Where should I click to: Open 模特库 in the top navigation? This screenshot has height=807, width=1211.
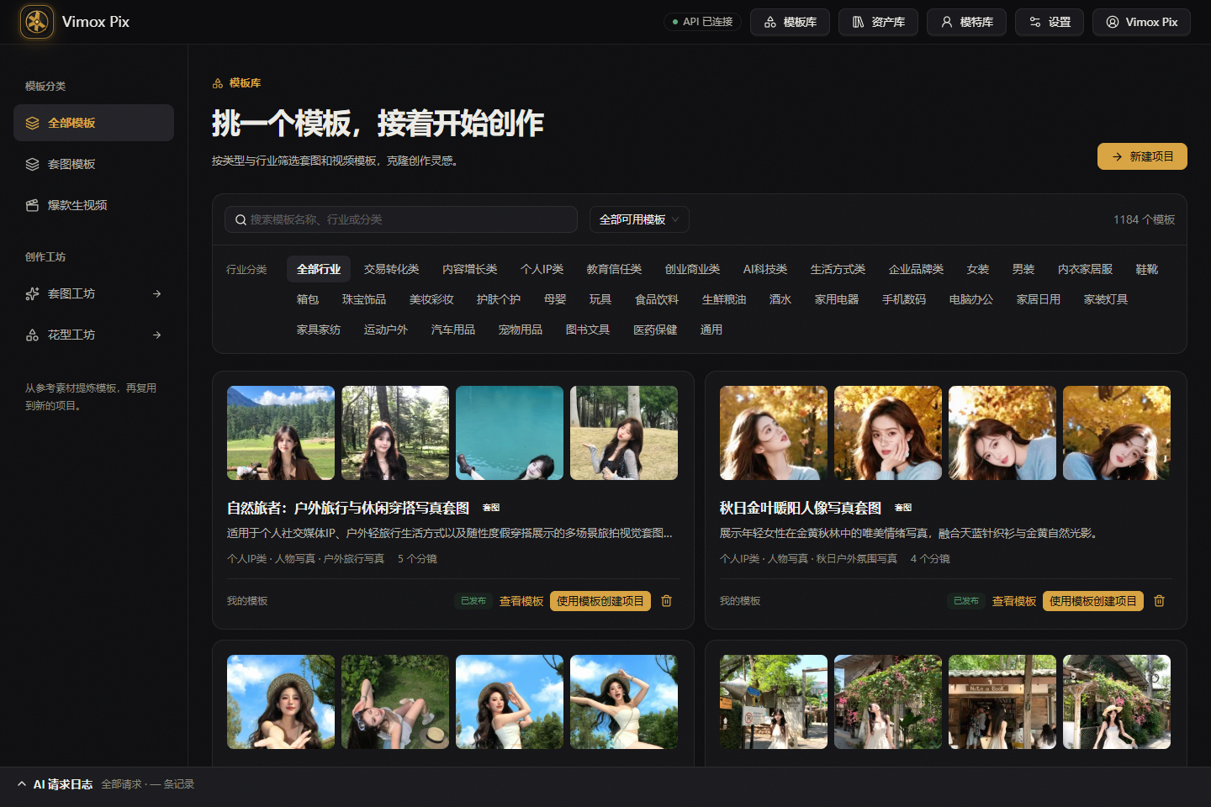(x=966, y=22)
